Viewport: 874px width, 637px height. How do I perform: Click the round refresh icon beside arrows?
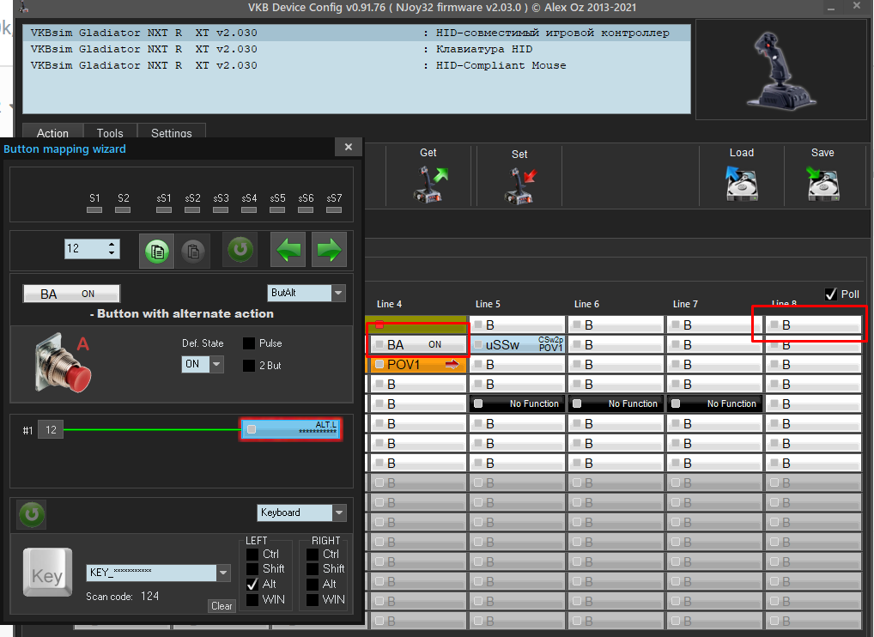coord(240,249)
